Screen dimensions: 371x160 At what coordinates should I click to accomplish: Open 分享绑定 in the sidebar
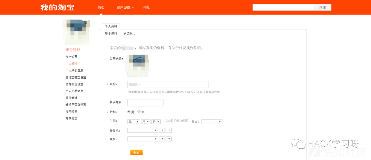click(x=71, y=118)
